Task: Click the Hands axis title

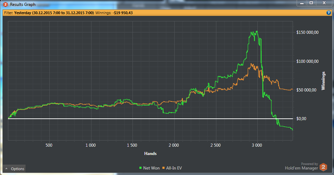Action: tap(150, 154)
